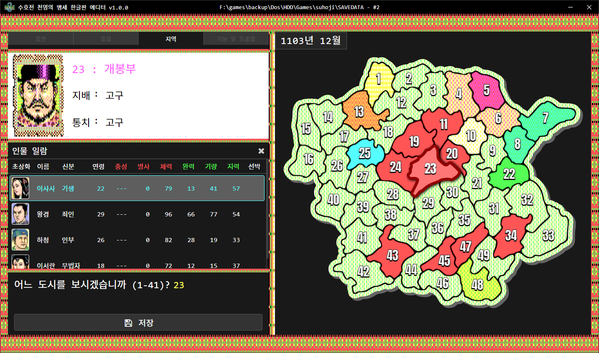The height and width of the screenshot is (353, 599).
Task: Select the 이서란 character name
Action: pos(46,265)
